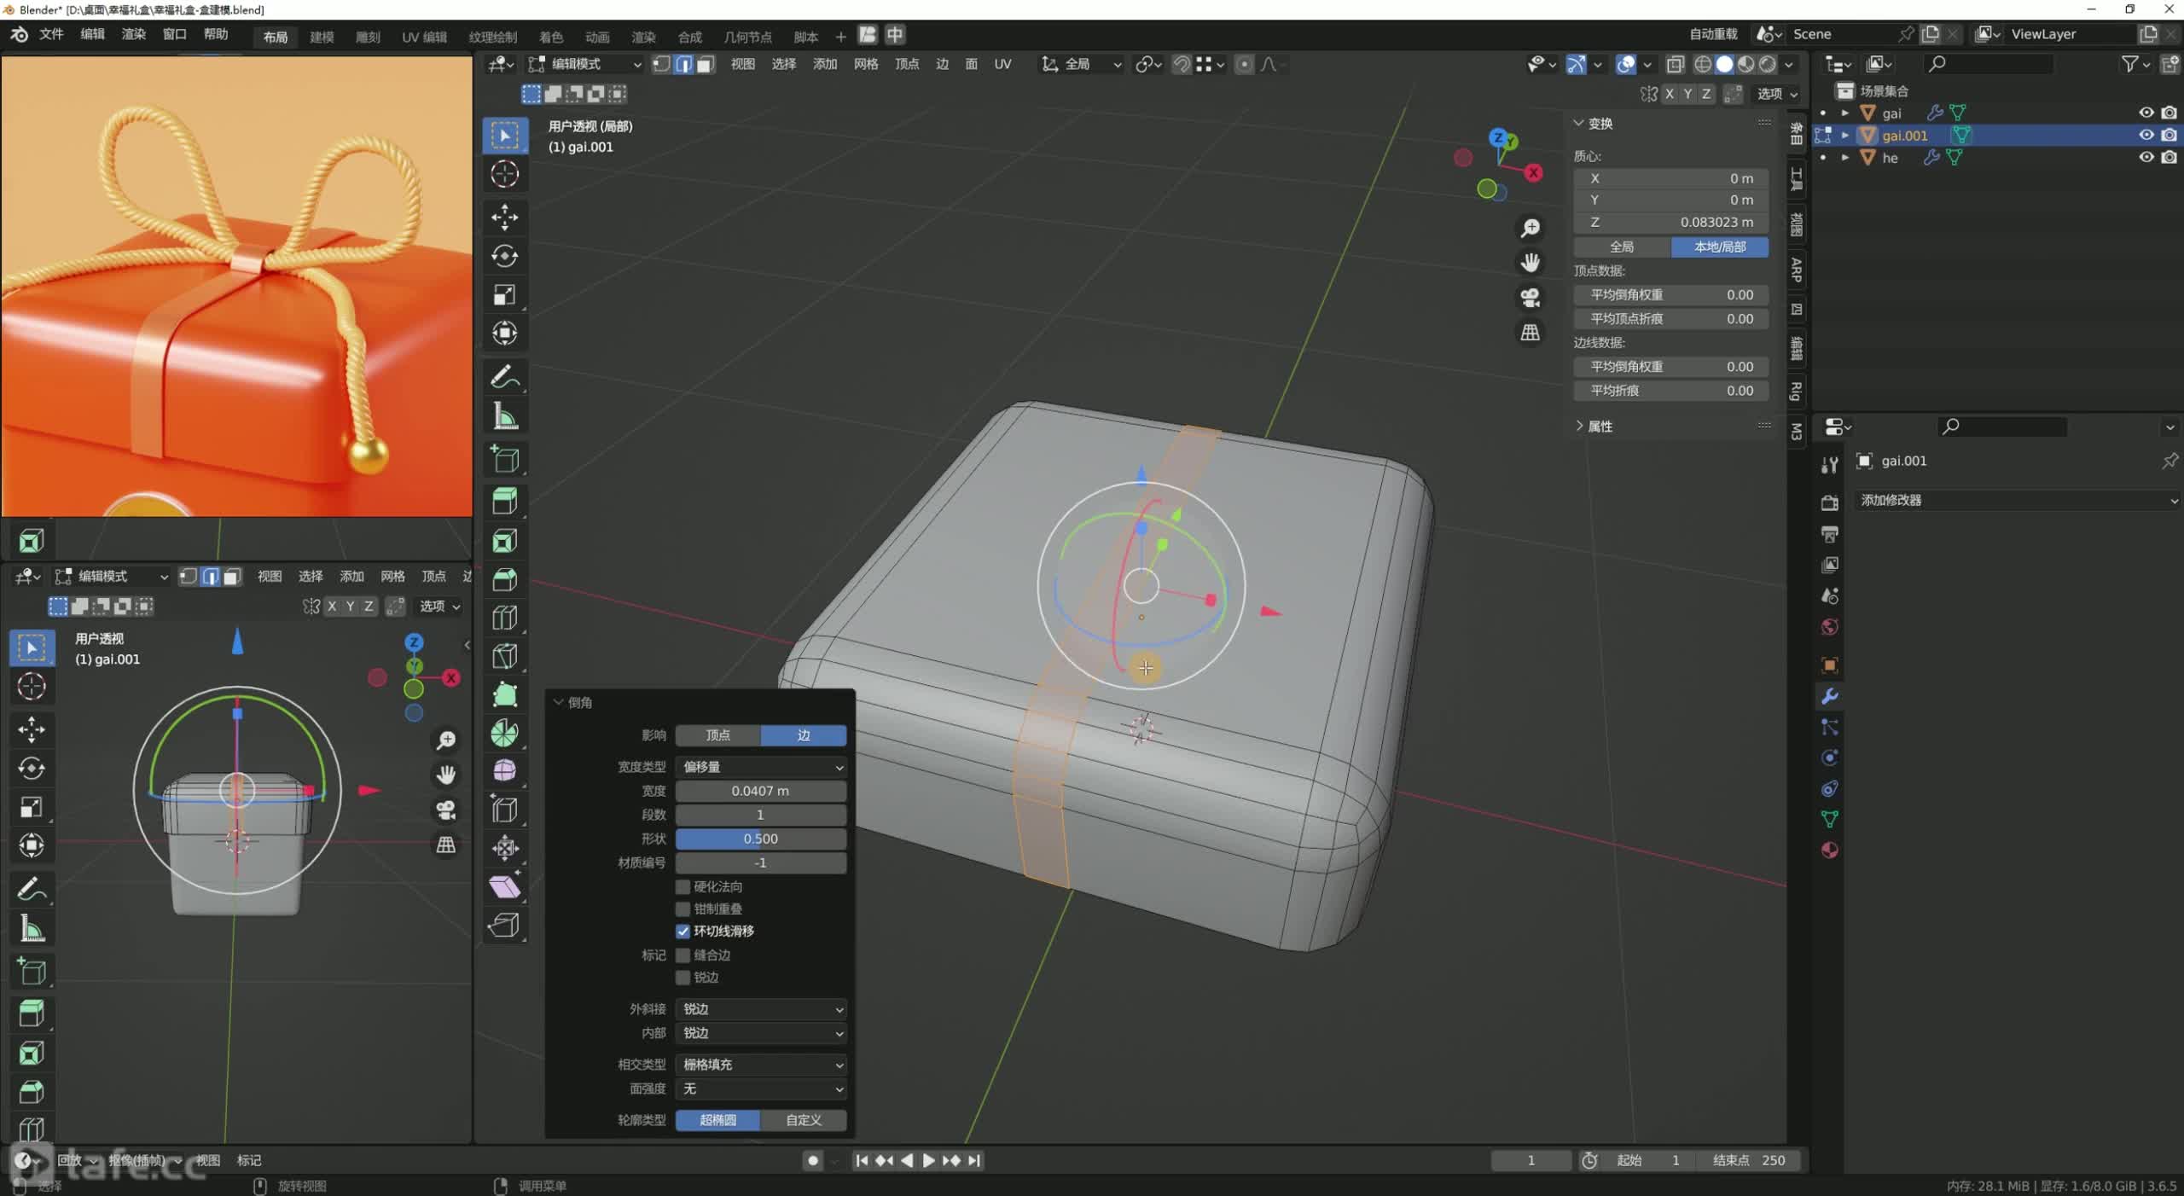
Task: Open the 网格 menu in main viewport header
Action: (x=865, y=64)
